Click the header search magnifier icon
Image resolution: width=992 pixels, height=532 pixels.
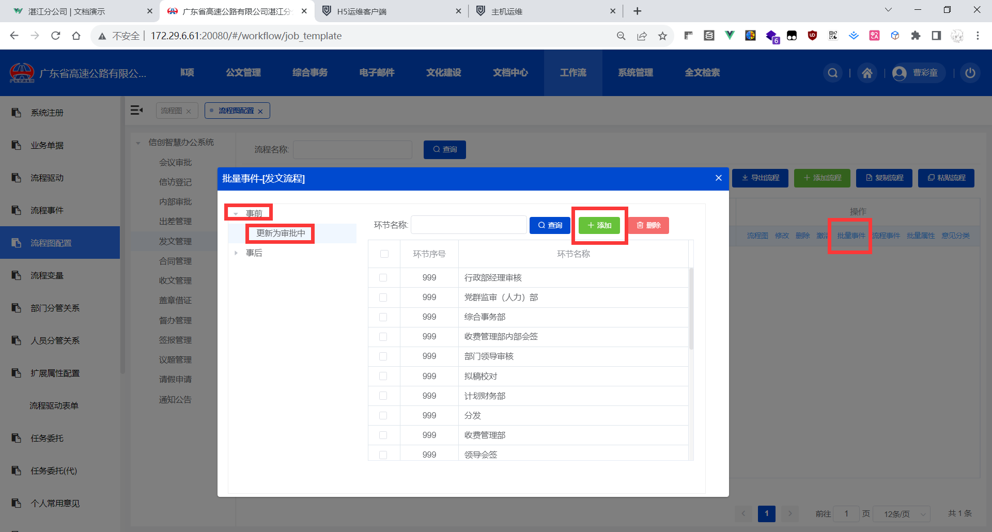tap(833, 73)
